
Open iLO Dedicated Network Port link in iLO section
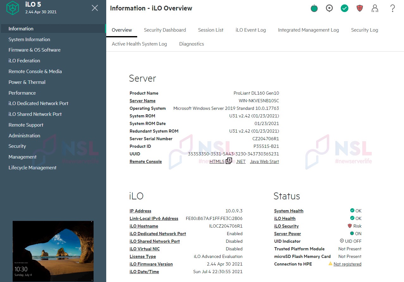[x=158, y=234]
